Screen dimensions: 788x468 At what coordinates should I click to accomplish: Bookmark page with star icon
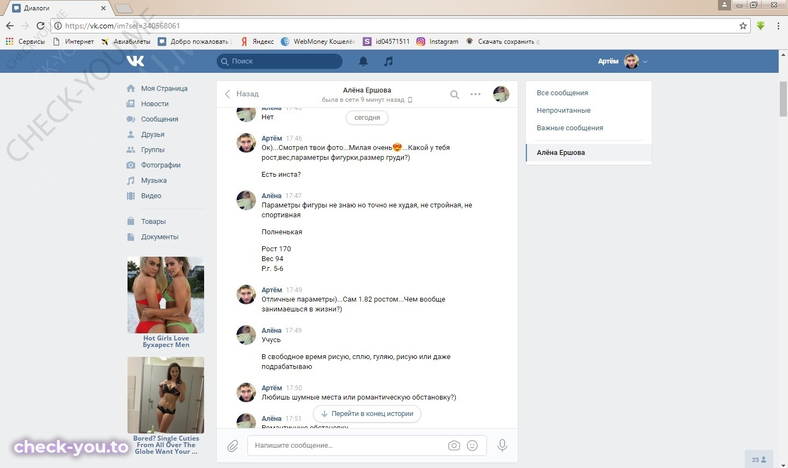pos(743,26)
